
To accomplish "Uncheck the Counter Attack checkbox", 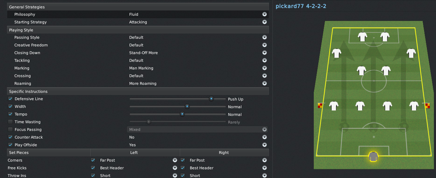I will (x=10, y=137).
